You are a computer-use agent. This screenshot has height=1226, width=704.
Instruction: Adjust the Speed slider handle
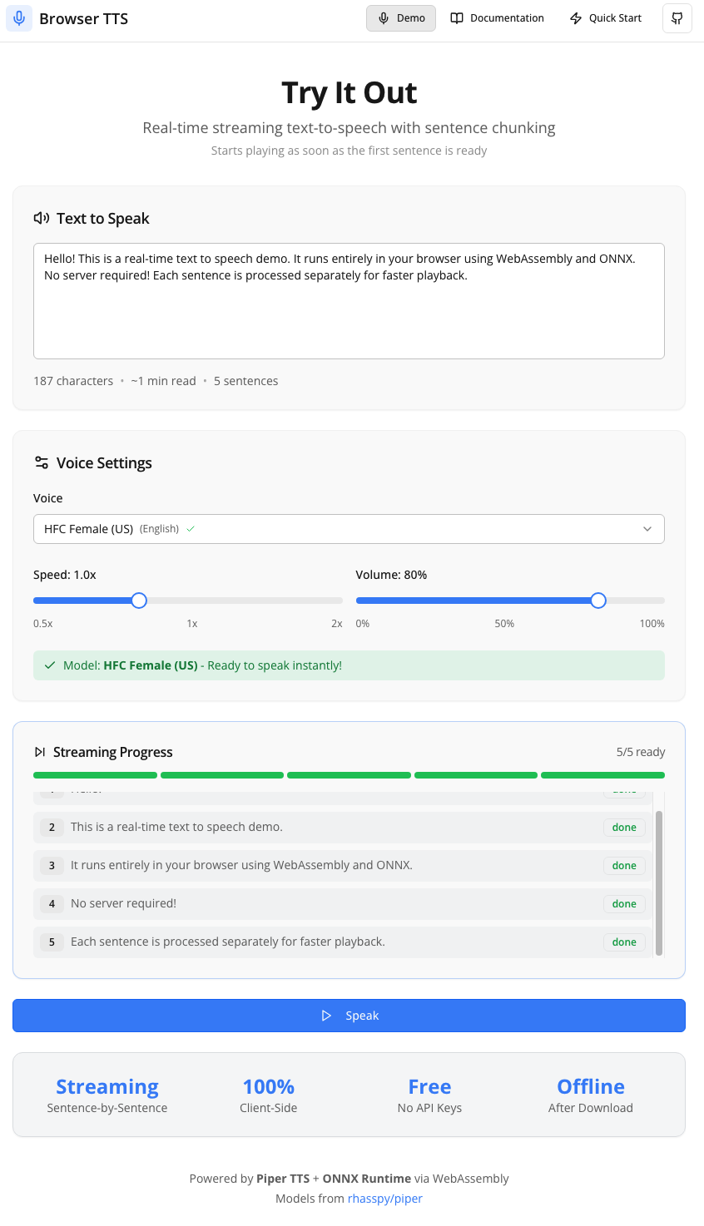(x=139, y=601)
